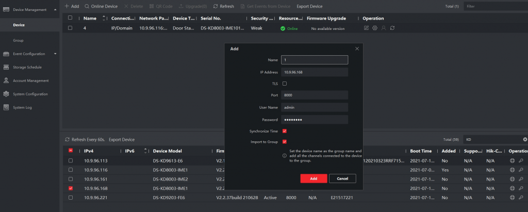528x212 pixels.
Task: Enable the TLS checkbox
Action: [x=285, y=83]
